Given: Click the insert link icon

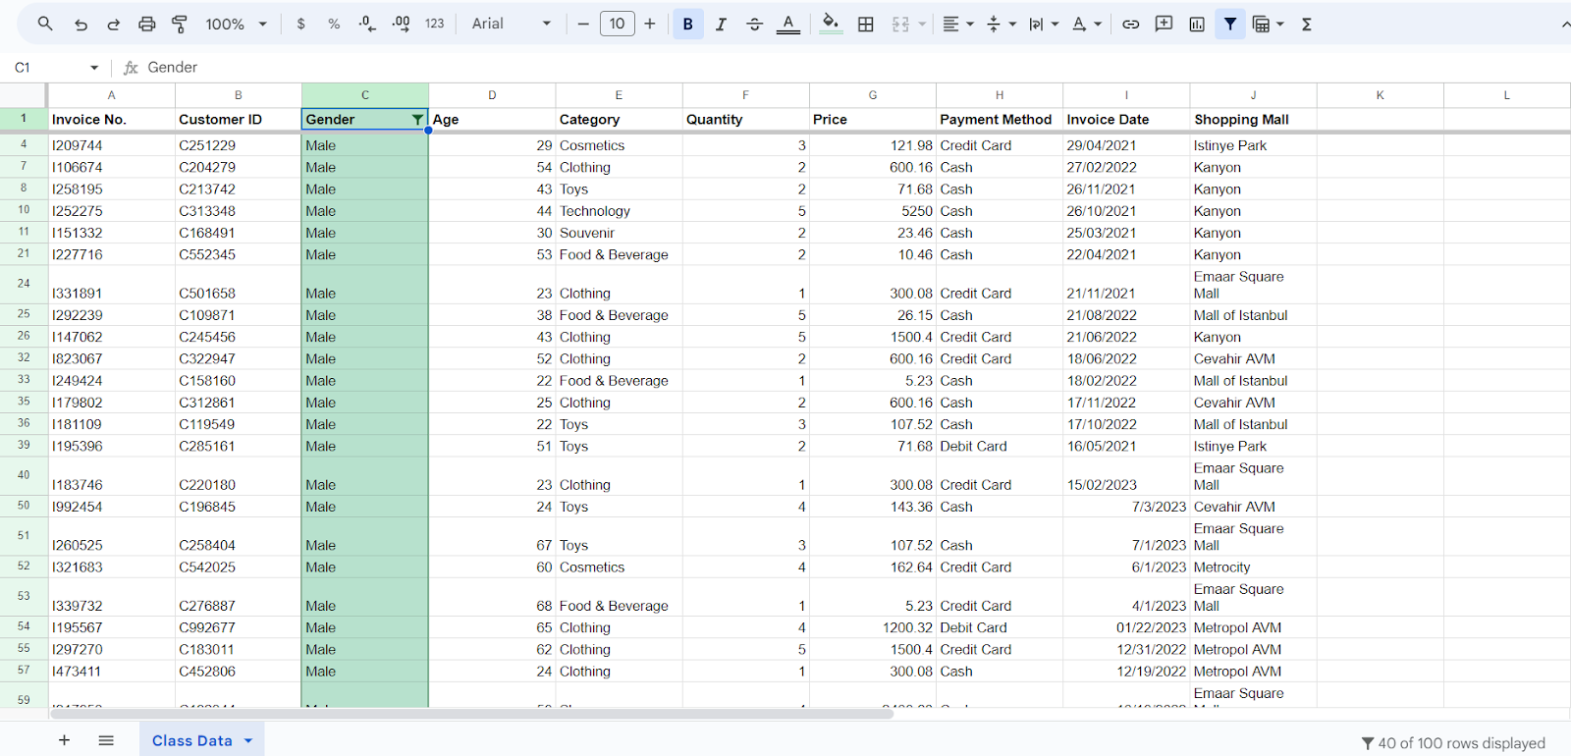Looking at the screenshot, I should point(1131,24).
